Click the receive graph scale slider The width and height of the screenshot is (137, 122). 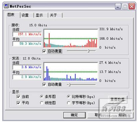[x=81, y=51]
